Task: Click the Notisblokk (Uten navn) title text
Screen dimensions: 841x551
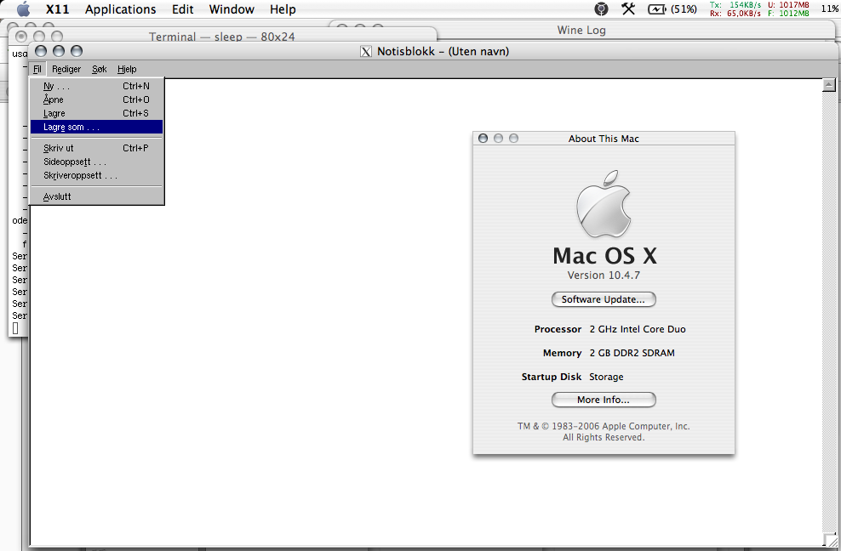Action: 443,52
